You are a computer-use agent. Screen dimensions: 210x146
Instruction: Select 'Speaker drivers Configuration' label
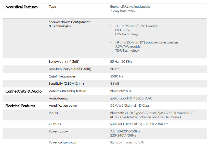coord(69,22)
